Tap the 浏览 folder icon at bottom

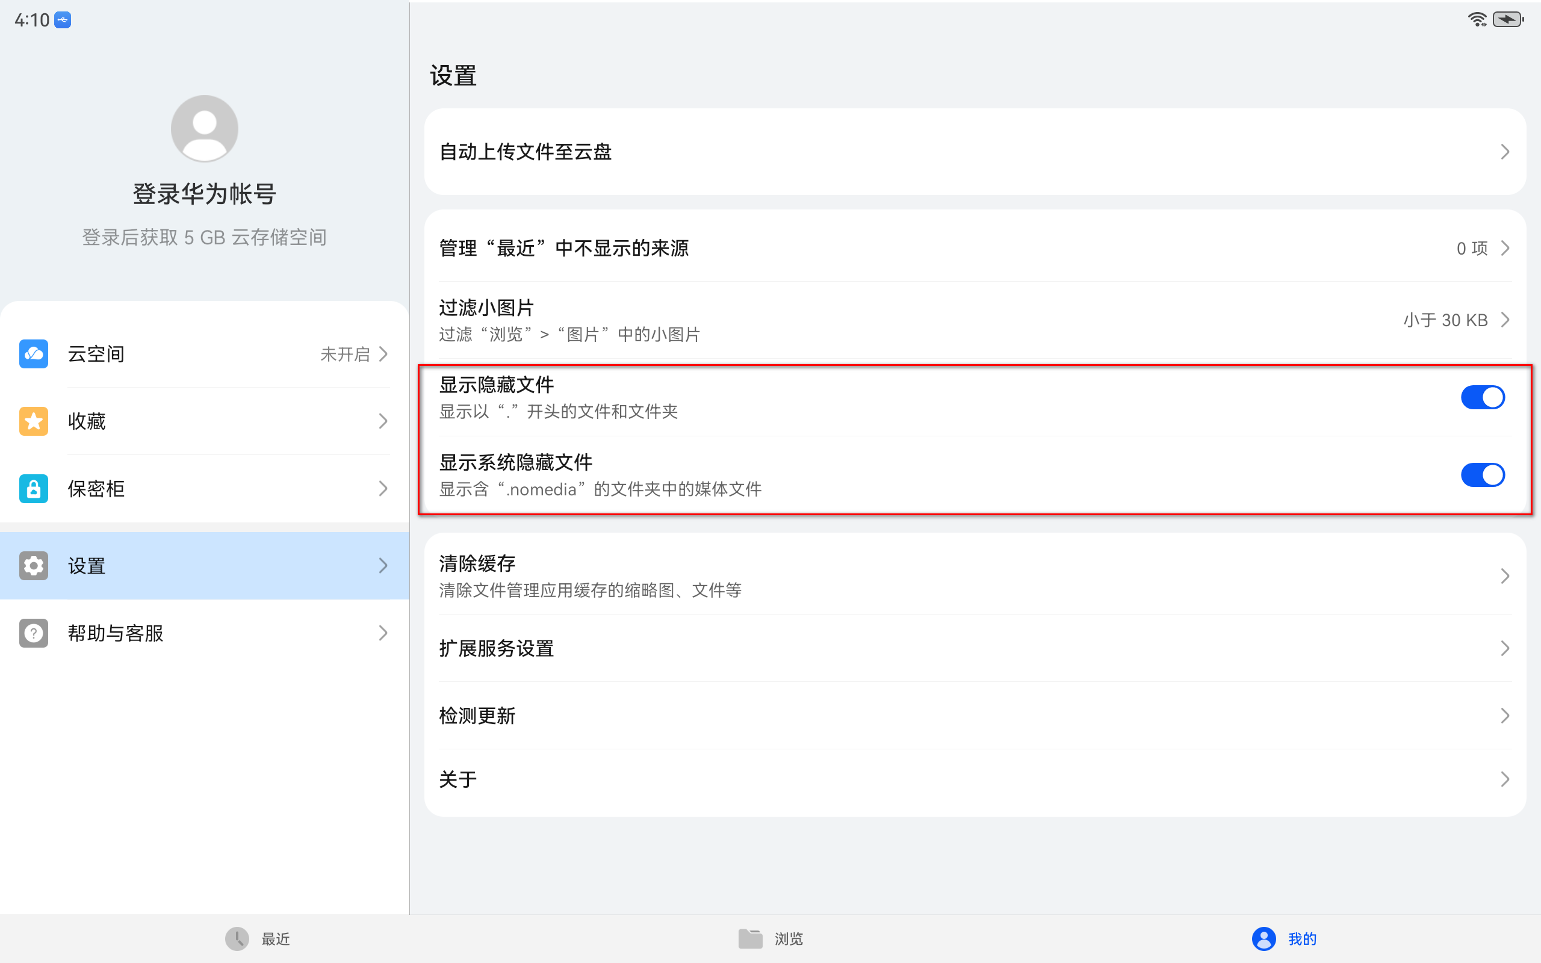click(x=751, y=939)
